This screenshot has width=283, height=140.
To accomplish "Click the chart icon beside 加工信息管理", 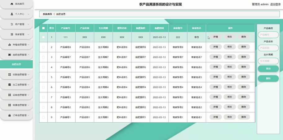I will point(10,84).
